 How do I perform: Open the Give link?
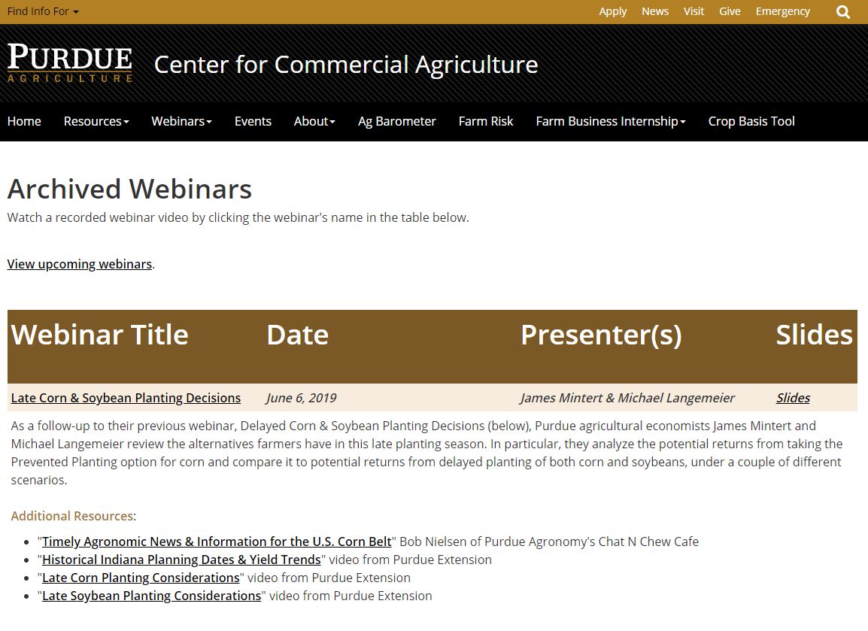730,11
